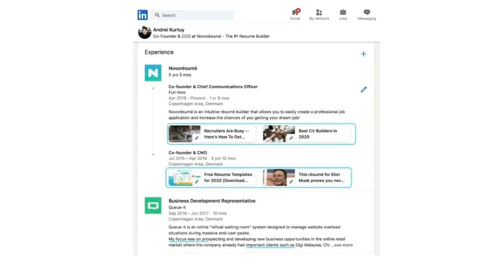Click the Free Resume Templates thumbnail
The width and height of the screenshot is (494, 266).
[184, 177]
